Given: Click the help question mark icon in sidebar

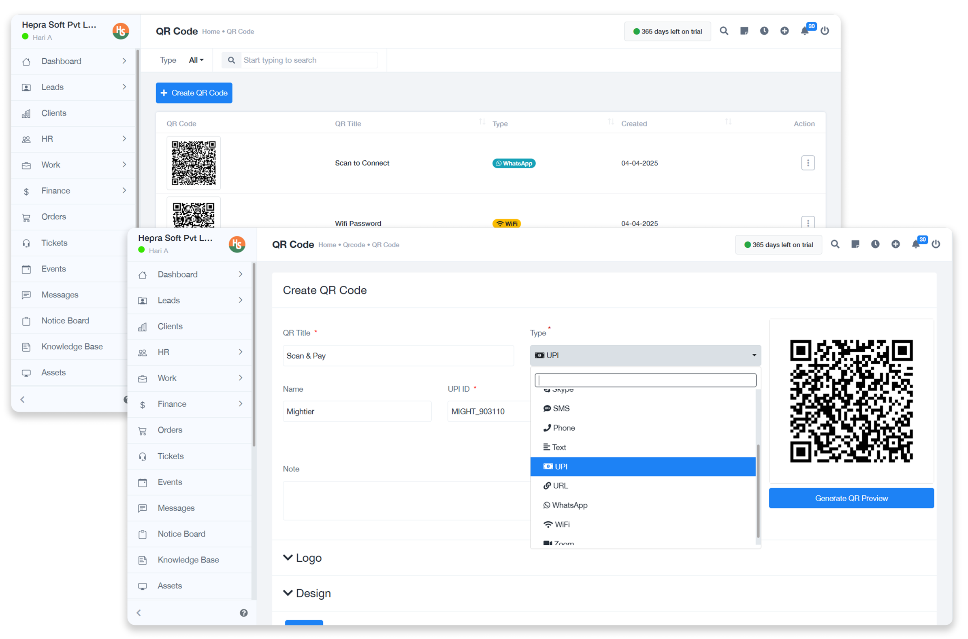Looking at the screenshot, I should point(243,613).
